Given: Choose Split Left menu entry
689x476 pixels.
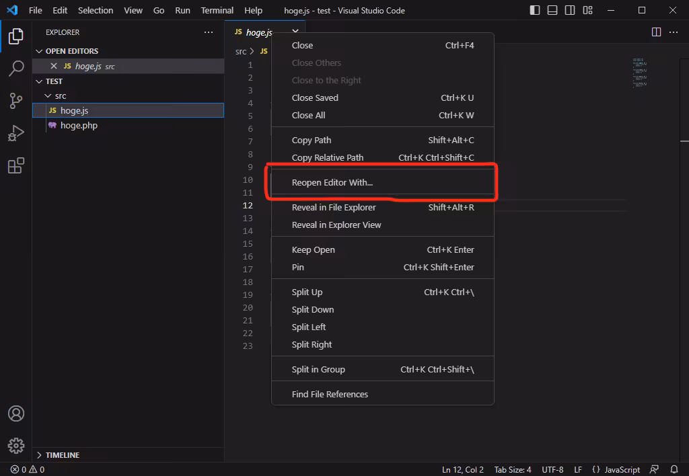Looking at the screenshot, I should click(x=383, y=327).
